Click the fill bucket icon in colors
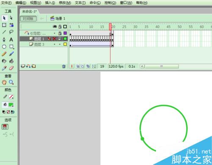212x165 pixels. coord(5,105)
